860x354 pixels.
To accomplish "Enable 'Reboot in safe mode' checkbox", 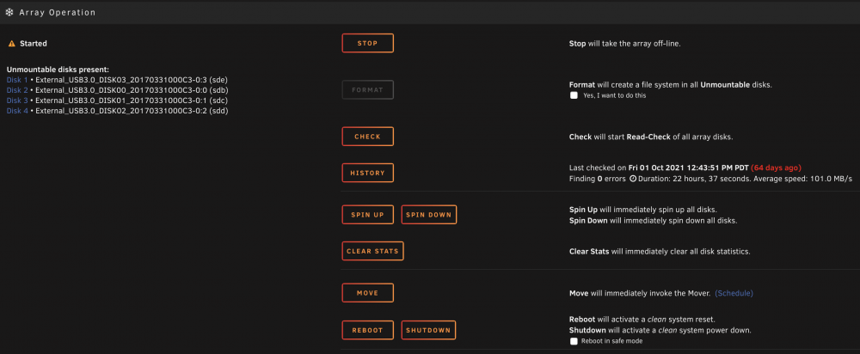I will pos(574,341).
